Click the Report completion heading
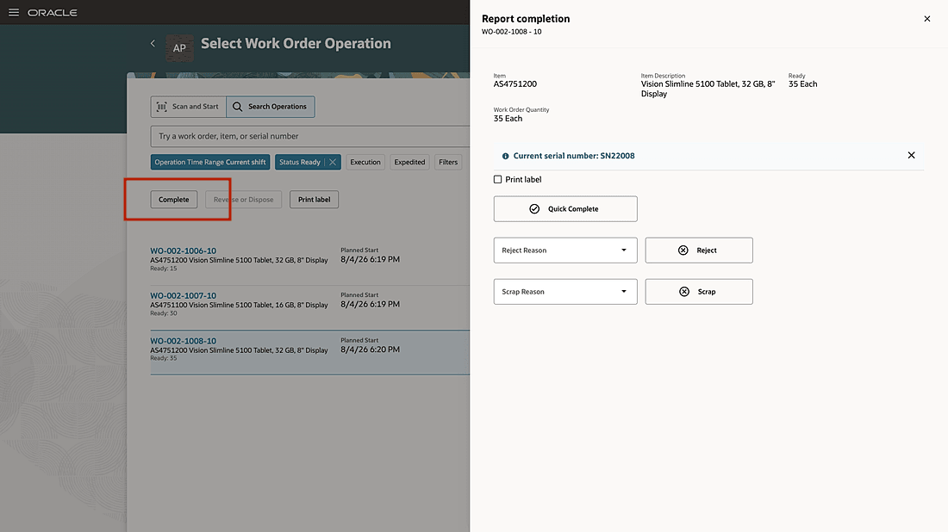948x532 pixels. (x=526, y=19)
